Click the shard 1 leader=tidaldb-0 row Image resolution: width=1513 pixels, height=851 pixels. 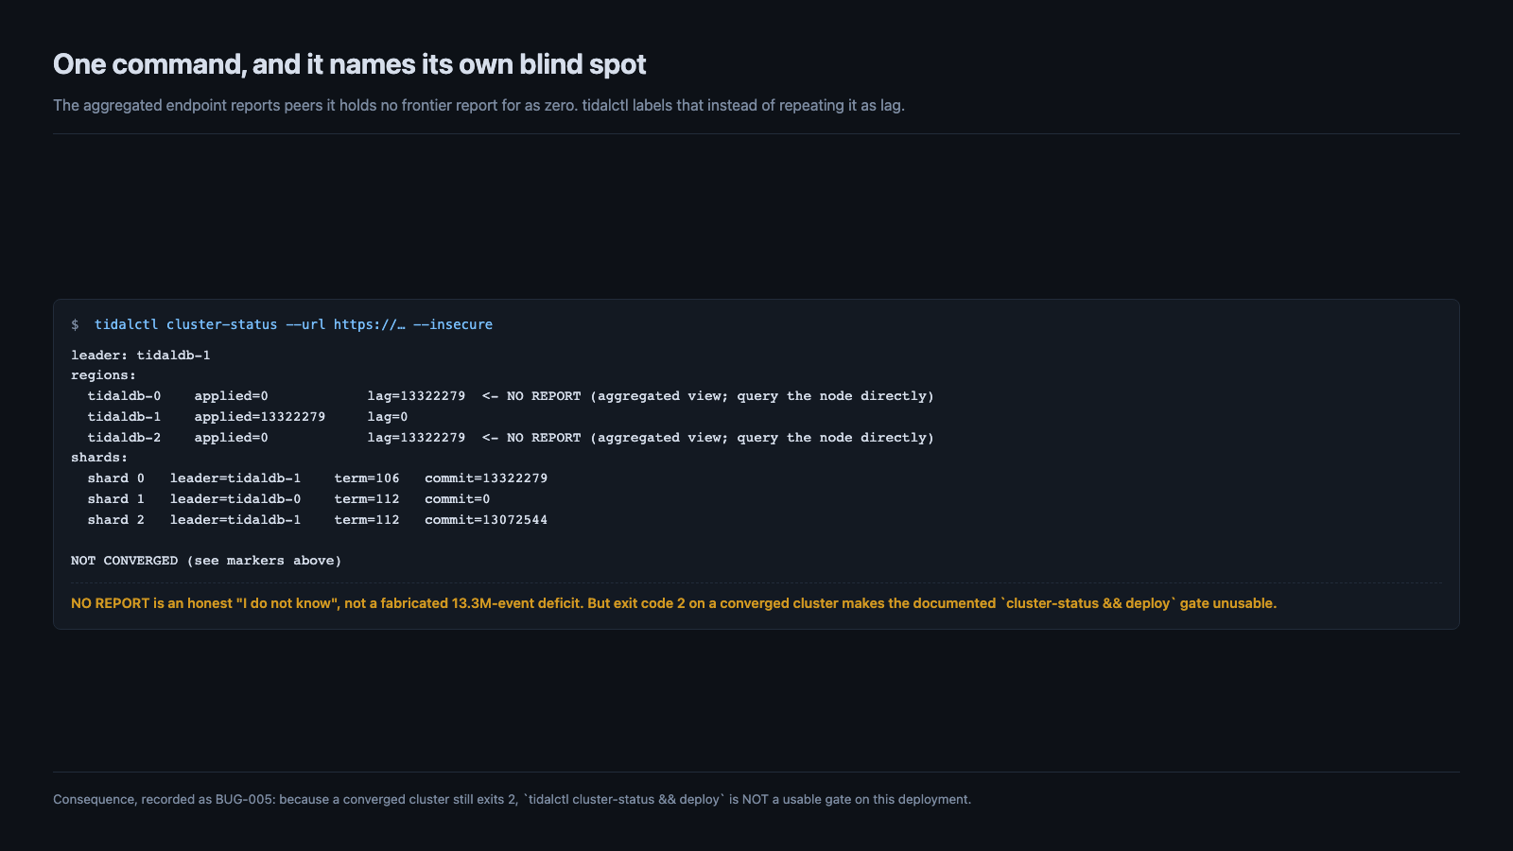coord(288,499)
